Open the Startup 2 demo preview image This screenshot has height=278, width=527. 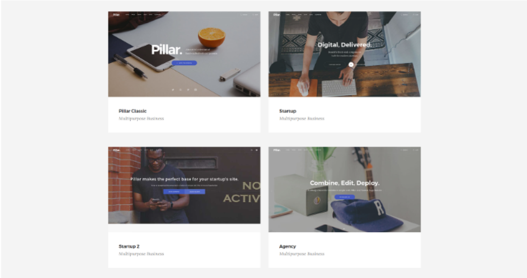184,185
